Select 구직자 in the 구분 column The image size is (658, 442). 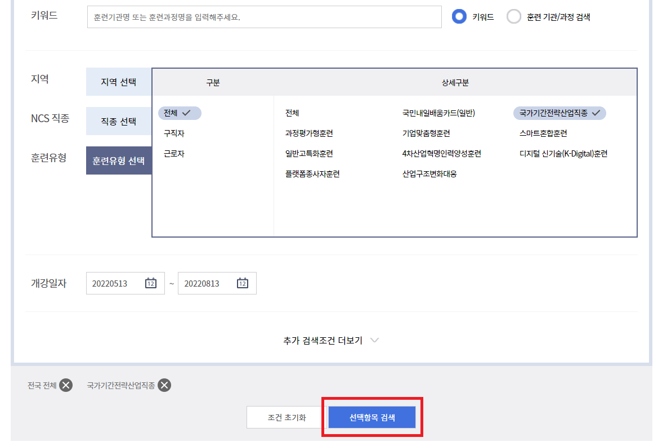click(x=176, y=133)
